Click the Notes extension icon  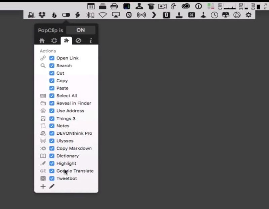pyautogui.click(x=43, y=126)
